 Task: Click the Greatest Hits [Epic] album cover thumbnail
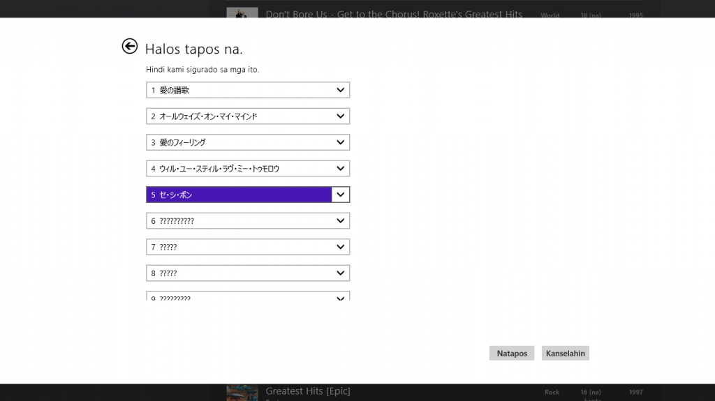tap(242, 393)
